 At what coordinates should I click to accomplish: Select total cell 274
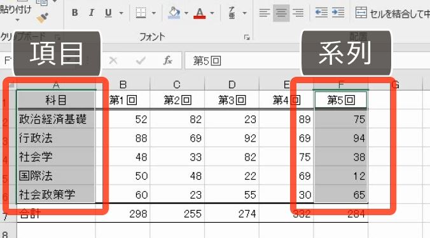point(232,214)
